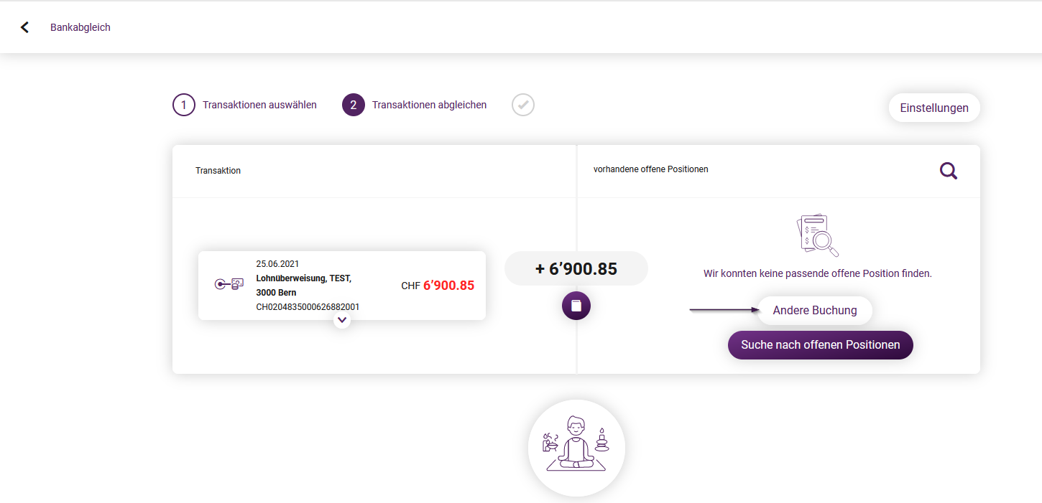The width and height of the screenshot is (1042, 503).
Task: Expand transaction details with down chevron
Action: pos(342,319)
